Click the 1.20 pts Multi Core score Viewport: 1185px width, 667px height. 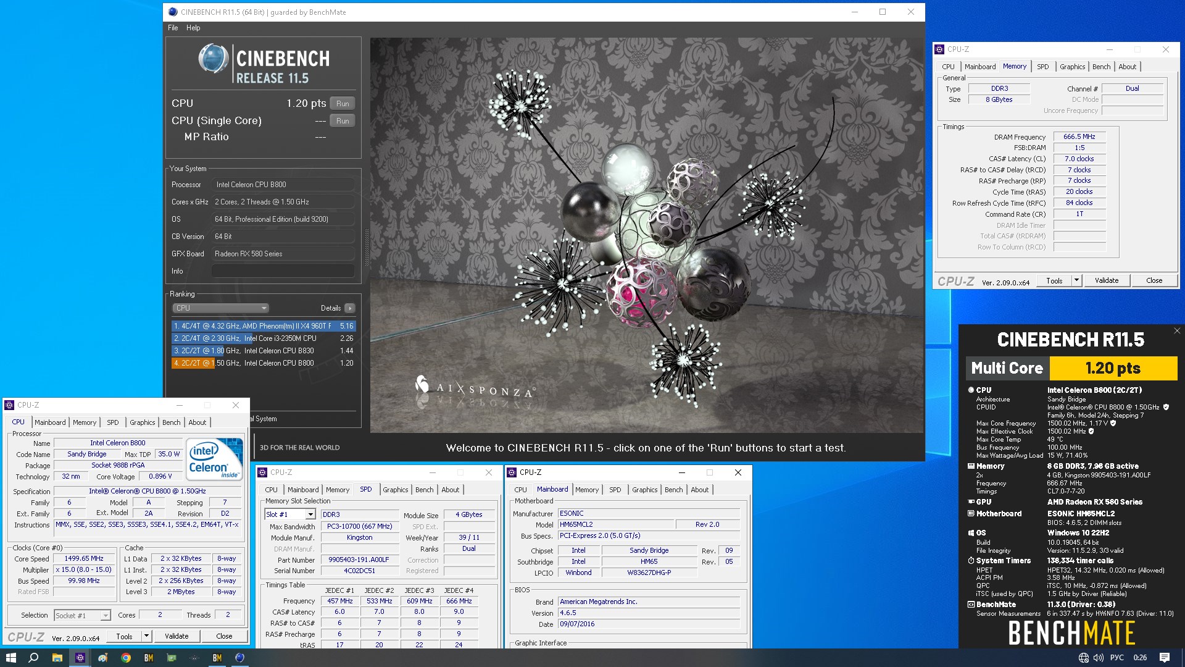pos(1113,369)
